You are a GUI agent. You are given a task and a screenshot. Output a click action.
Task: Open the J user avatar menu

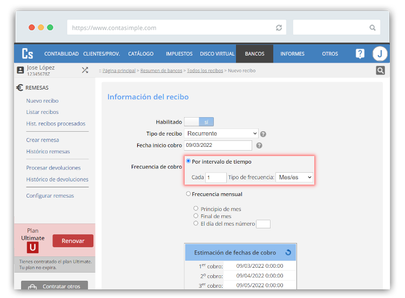point(380,53)
